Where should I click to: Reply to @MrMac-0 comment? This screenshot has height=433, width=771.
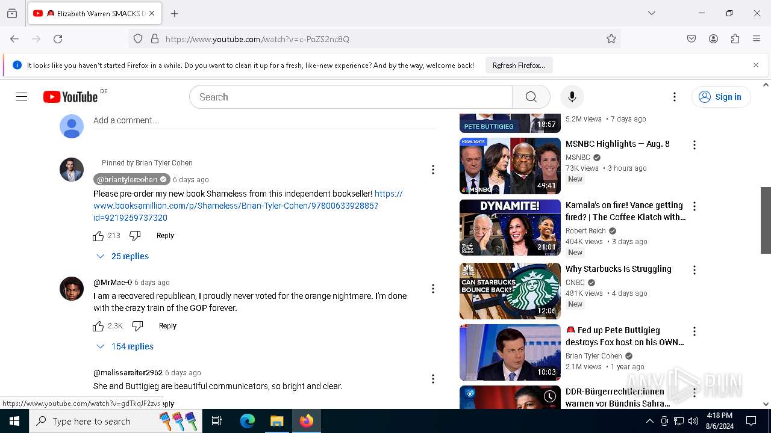[167, 326]
